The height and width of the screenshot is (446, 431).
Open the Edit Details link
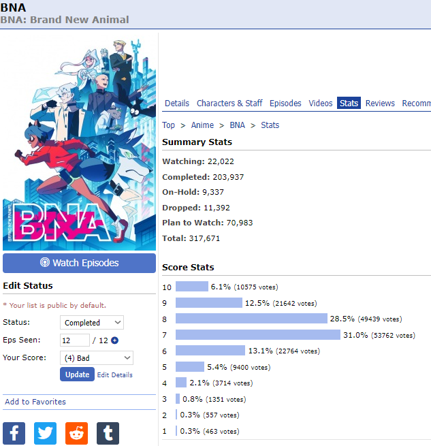tap(114, 375)
